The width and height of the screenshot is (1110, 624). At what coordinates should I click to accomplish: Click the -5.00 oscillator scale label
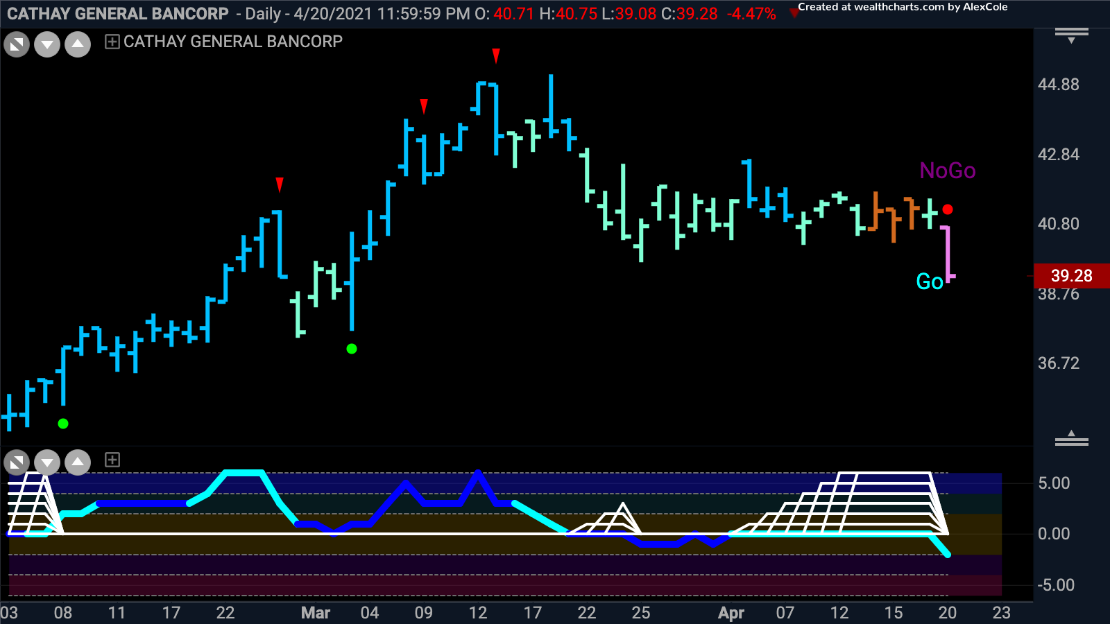click(x=1056, y=585)
